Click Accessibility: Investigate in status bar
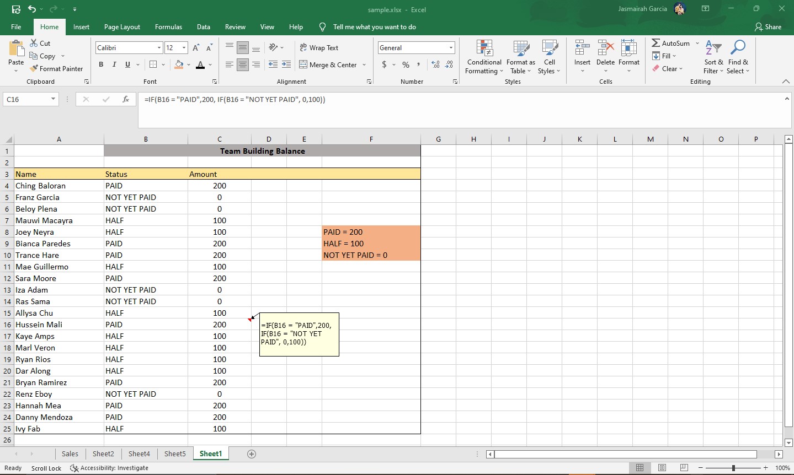This screenshot has width=794, height=475. [x=109, y=468]
